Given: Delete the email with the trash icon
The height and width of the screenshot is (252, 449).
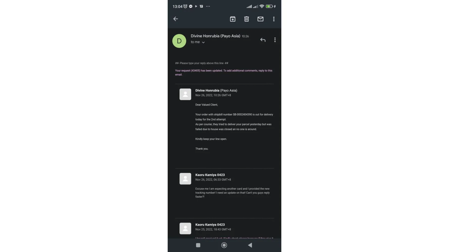Looking at the screenshot, I should (x=246, y=19).
